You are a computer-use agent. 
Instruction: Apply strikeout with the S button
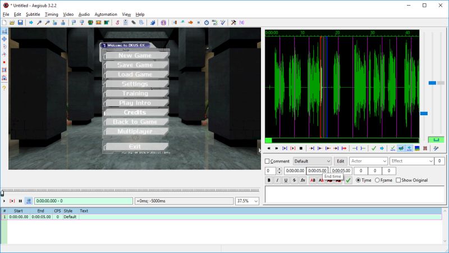(294, 180)
